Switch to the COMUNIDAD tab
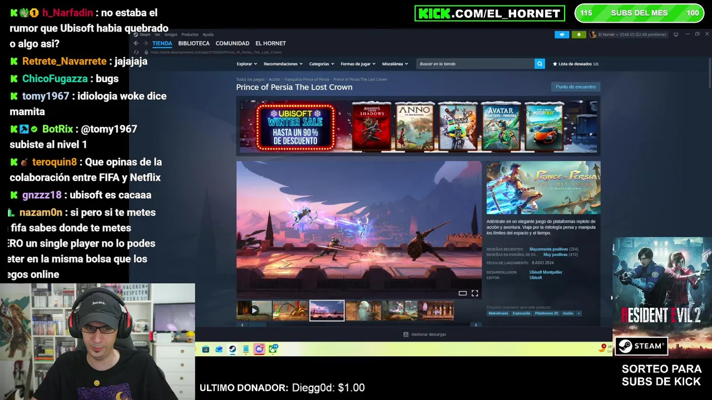 232,43
